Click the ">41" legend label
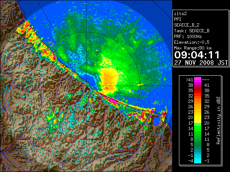This screenshot has height=172, width=230. click(x=189, y=80)
